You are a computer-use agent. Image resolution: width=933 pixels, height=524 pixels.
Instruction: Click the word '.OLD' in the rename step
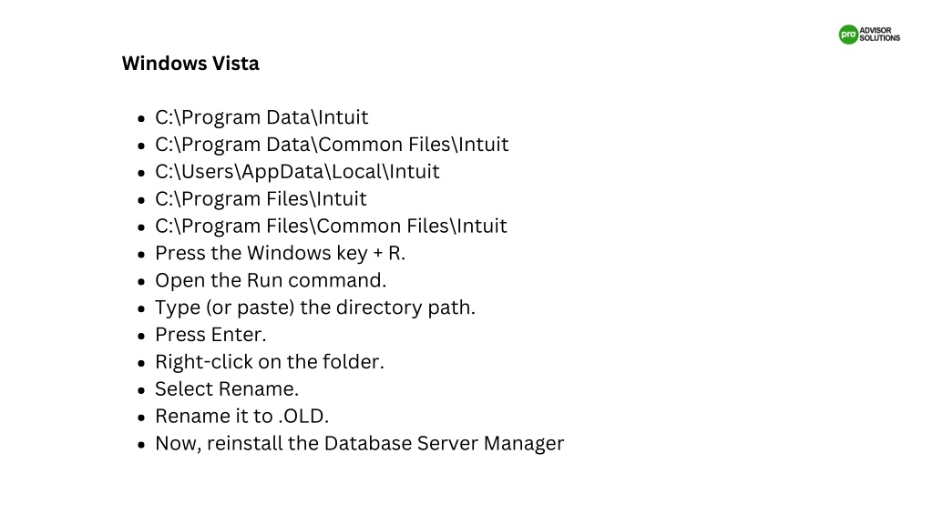(301, 417)
